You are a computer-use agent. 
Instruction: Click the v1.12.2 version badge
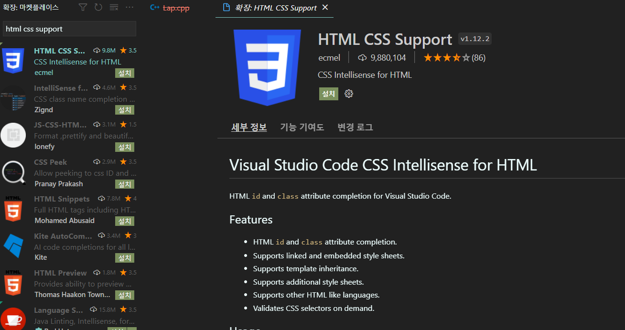pyautogui.click(x=475, y=39)
